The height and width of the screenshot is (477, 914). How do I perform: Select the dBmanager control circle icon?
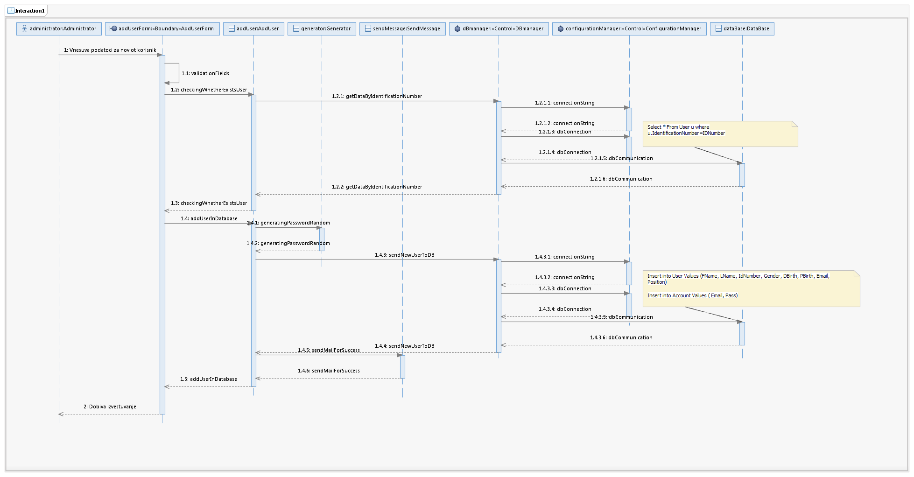[457, 29]
